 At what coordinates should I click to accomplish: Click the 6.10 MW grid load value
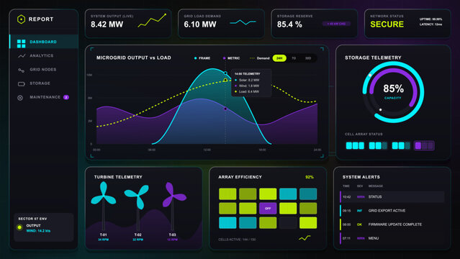(200, 24)
